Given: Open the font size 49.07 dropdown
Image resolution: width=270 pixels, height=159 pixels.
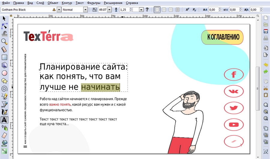Looking at the screenshot, I should (109, 10).
